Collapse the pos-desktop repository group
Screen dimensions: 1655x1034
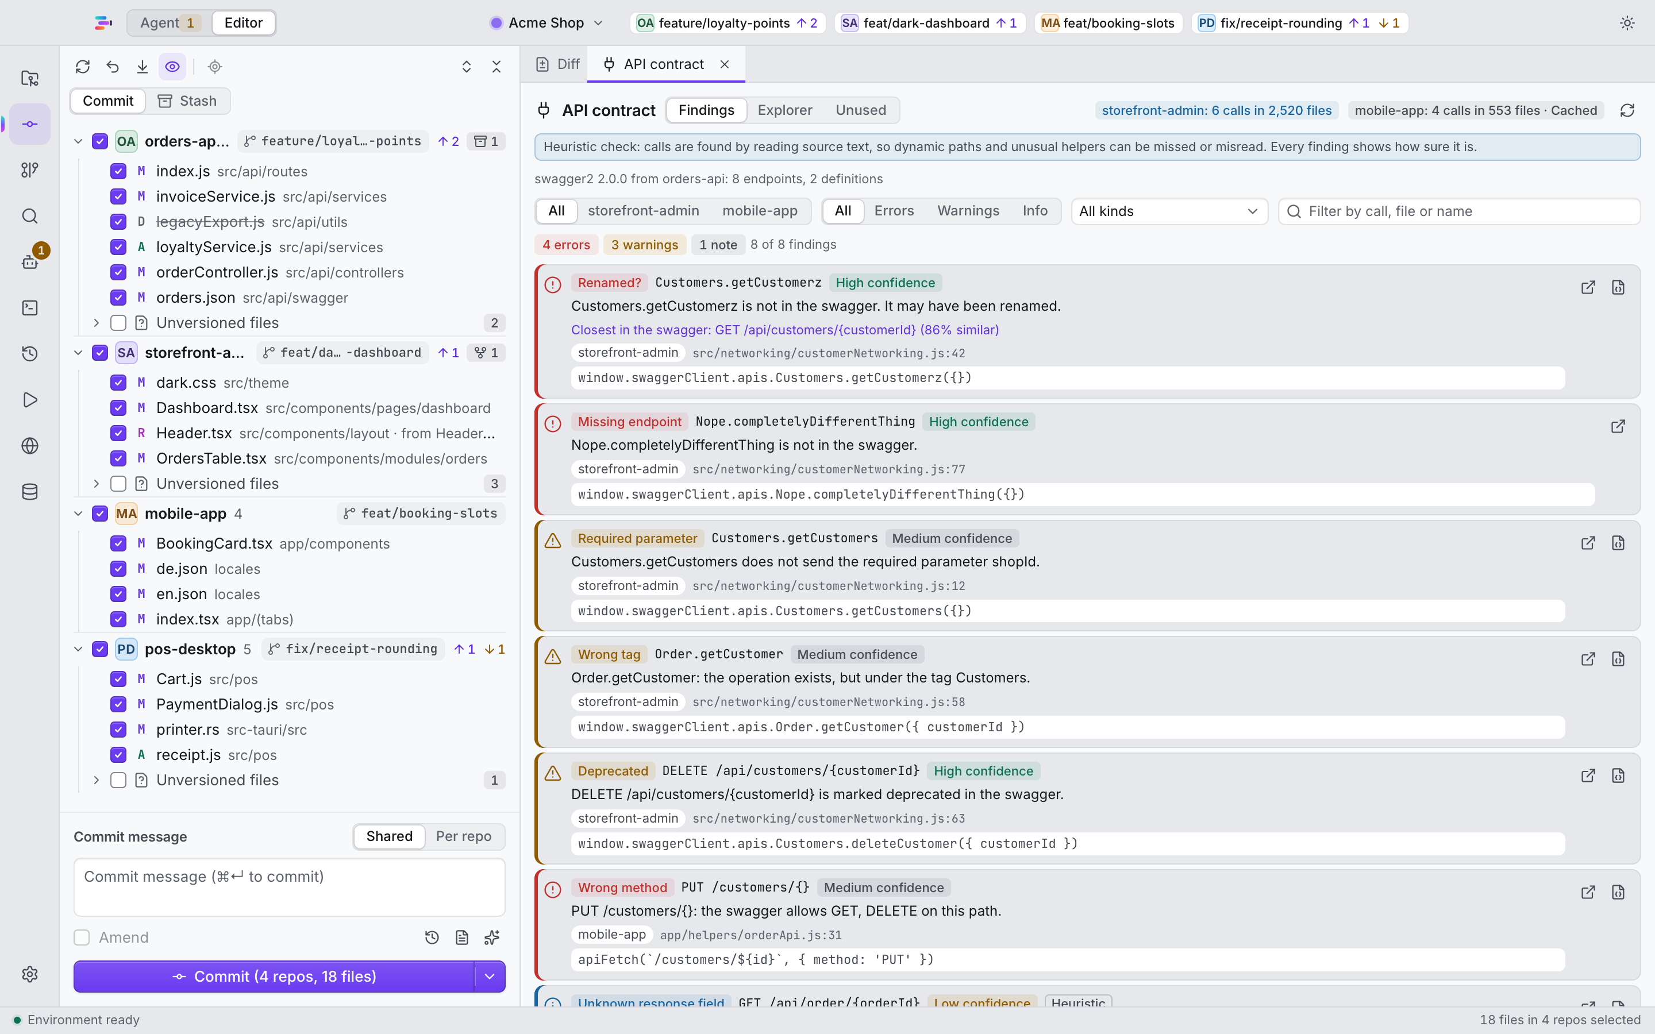click(x=78, y=649)
